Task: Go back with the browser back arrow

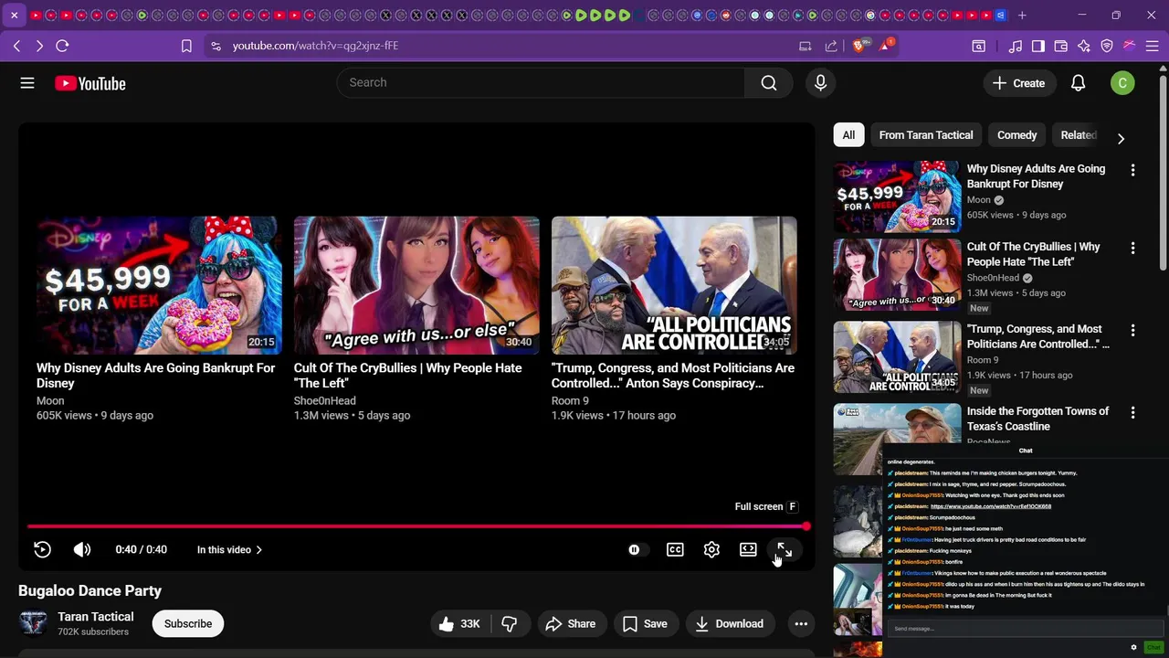Action: [16, 46]
